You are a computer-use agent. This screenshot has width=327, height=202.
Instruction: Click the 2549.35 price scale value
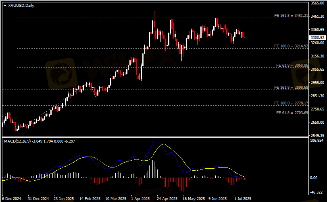(x=317, y=135)
